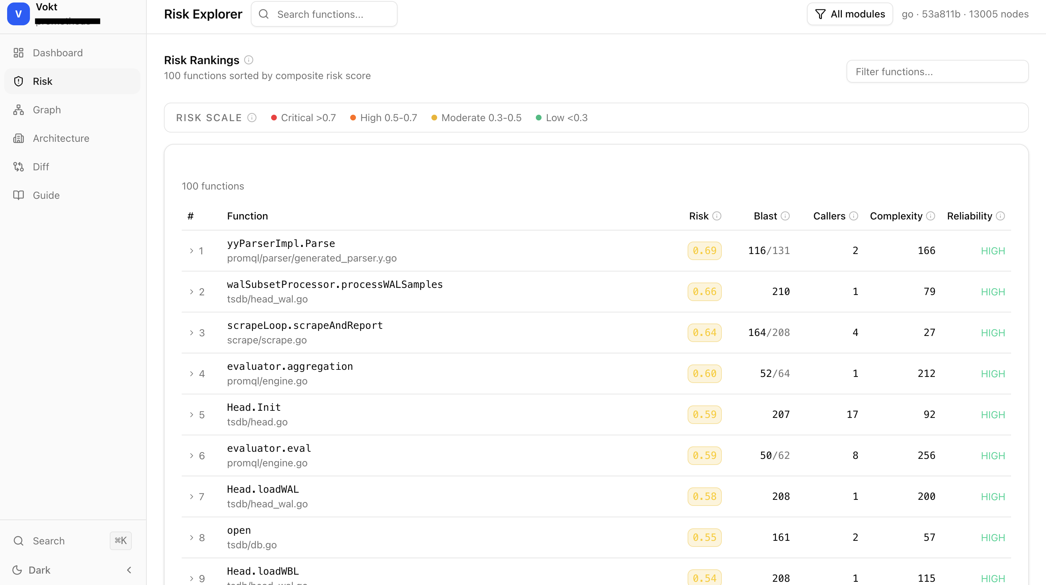Click the Head.Init function name

point(254,407)
